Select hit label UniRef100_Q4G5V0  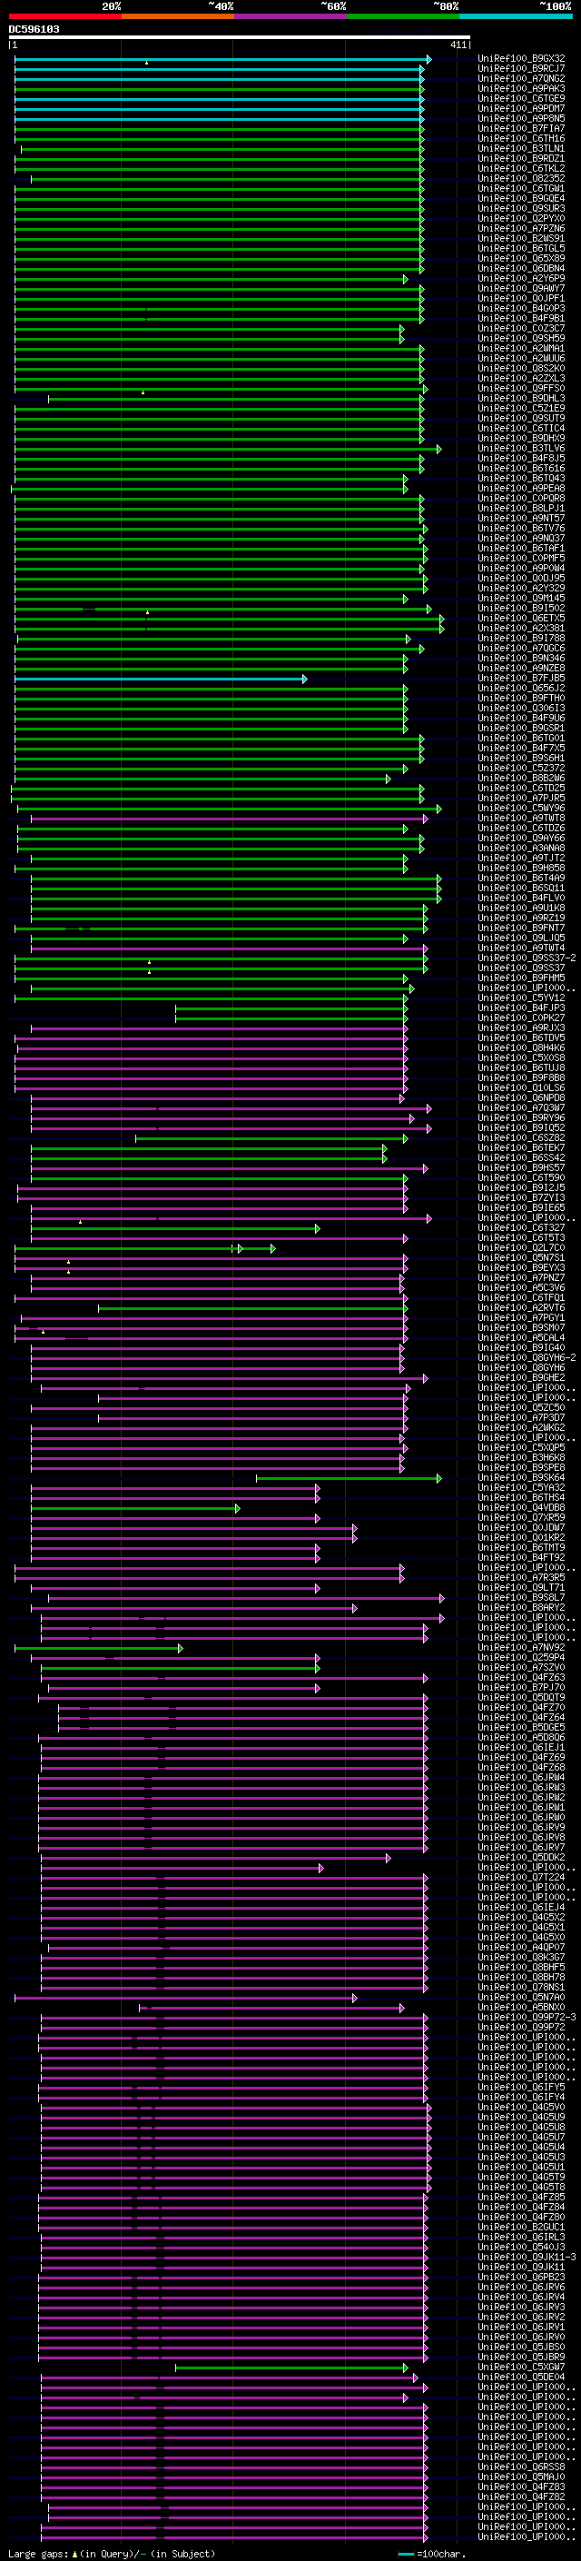point(521,2108)
